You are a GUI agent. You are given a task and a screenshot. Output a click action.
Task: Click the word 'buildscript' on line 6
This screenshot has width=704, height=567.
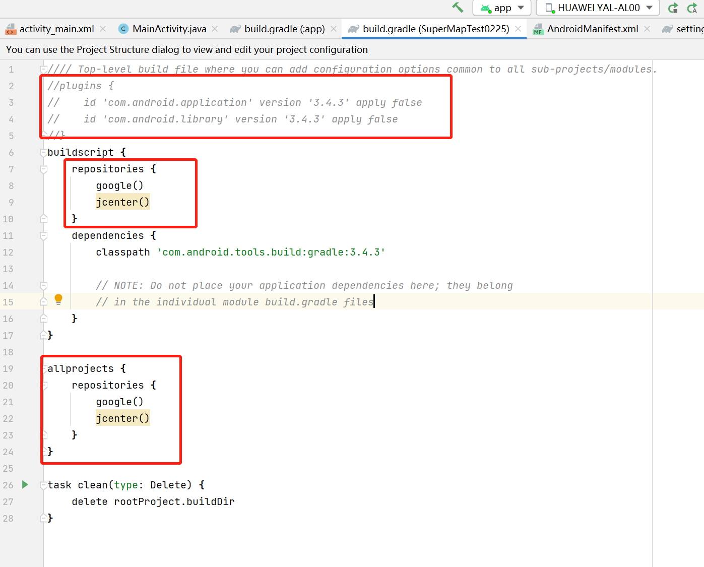81,152
